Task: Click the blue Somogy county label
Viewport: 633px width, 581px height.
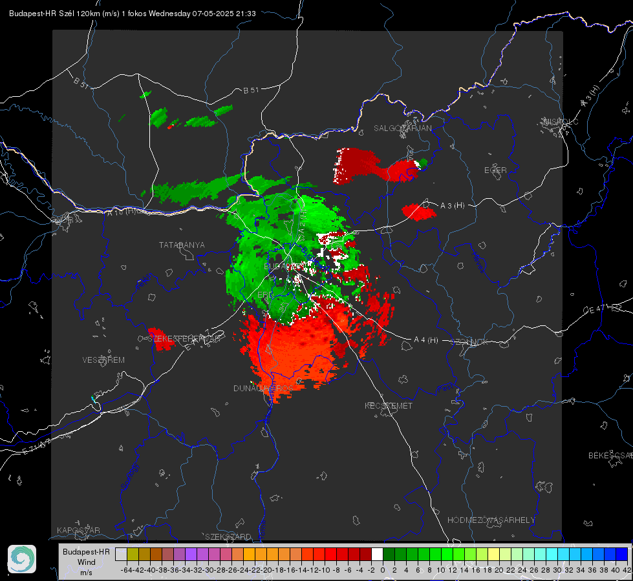Action: tap(129, 476)
